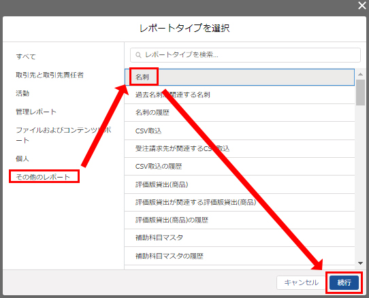The image size is (369, 298).
Task: Select 評価版貸出(商品) report type
Action: (x=240, y=184)
